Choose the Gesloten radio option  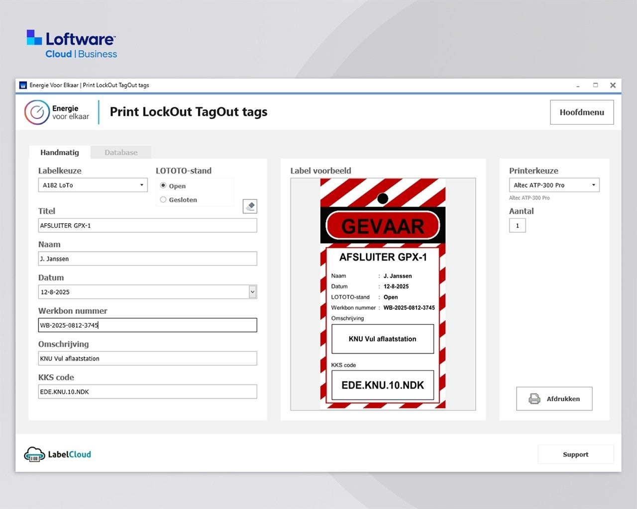coord(163,199)
